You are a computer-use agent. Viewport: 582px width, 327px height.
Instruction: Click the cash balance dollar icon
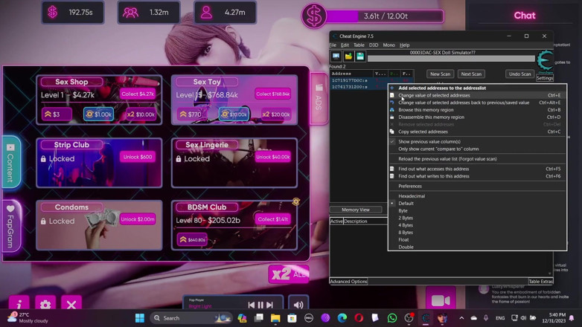click(53, 12)
